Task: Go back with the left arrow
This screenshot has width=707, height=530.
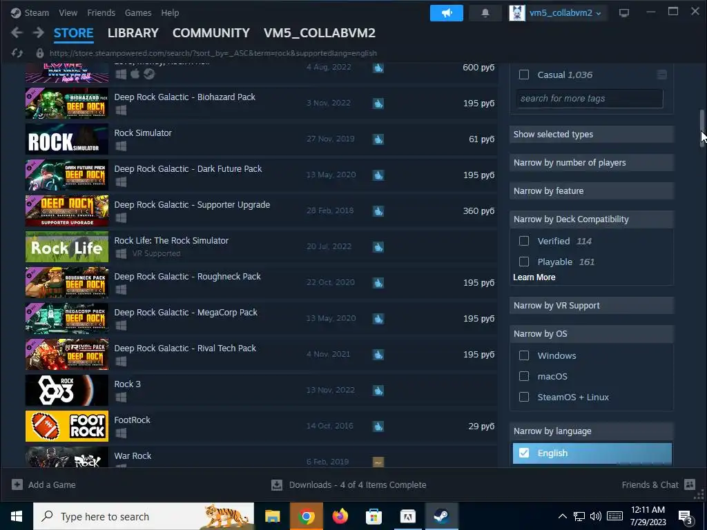Action: click(17, 32)
